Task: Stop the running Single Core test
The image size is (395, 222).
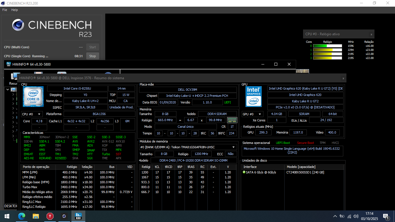Action: point(93,56)
